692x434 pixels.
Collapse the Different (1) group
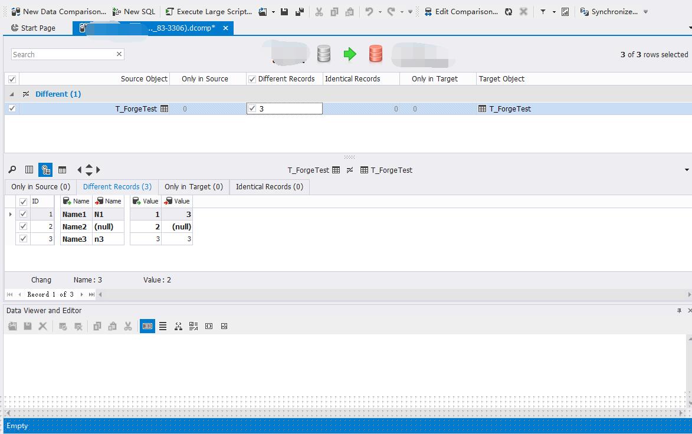[12, 94]
